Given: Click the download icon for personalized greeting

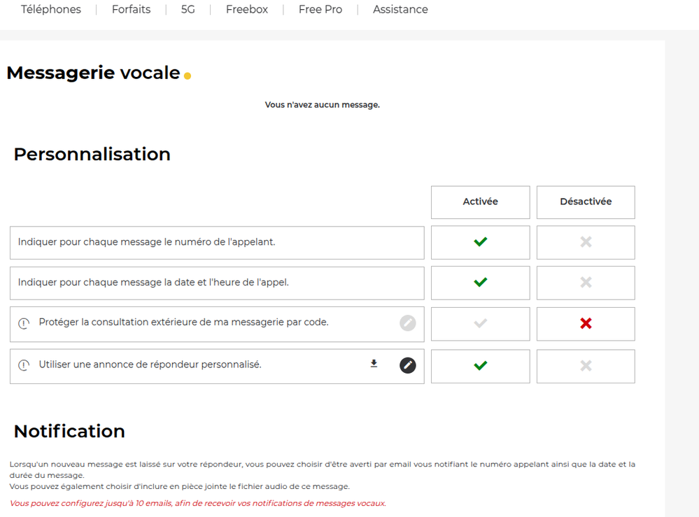Looking at the screenshot, I should point(374,364).
